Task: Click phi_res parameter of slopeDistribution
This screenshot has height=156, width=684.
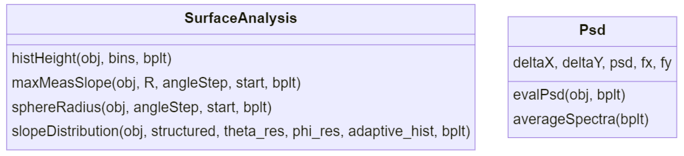Action: [x=316, y=131]
